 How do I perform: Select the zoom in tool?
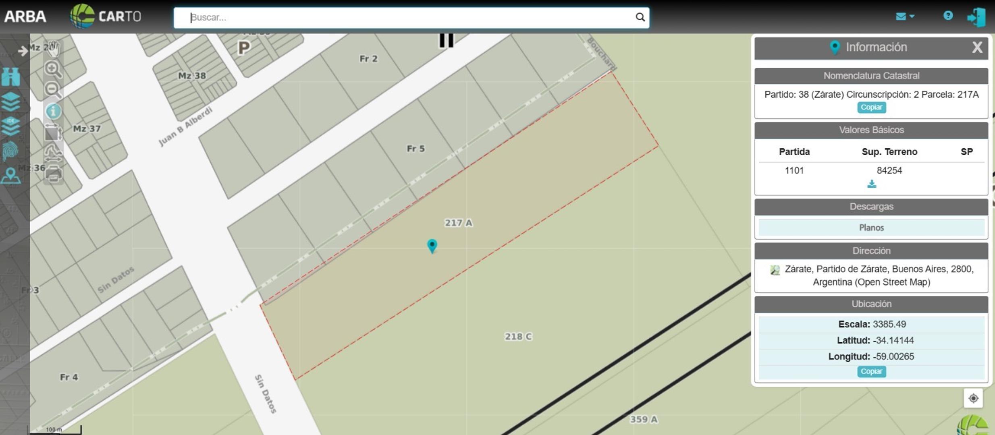(x=53, y=69)
